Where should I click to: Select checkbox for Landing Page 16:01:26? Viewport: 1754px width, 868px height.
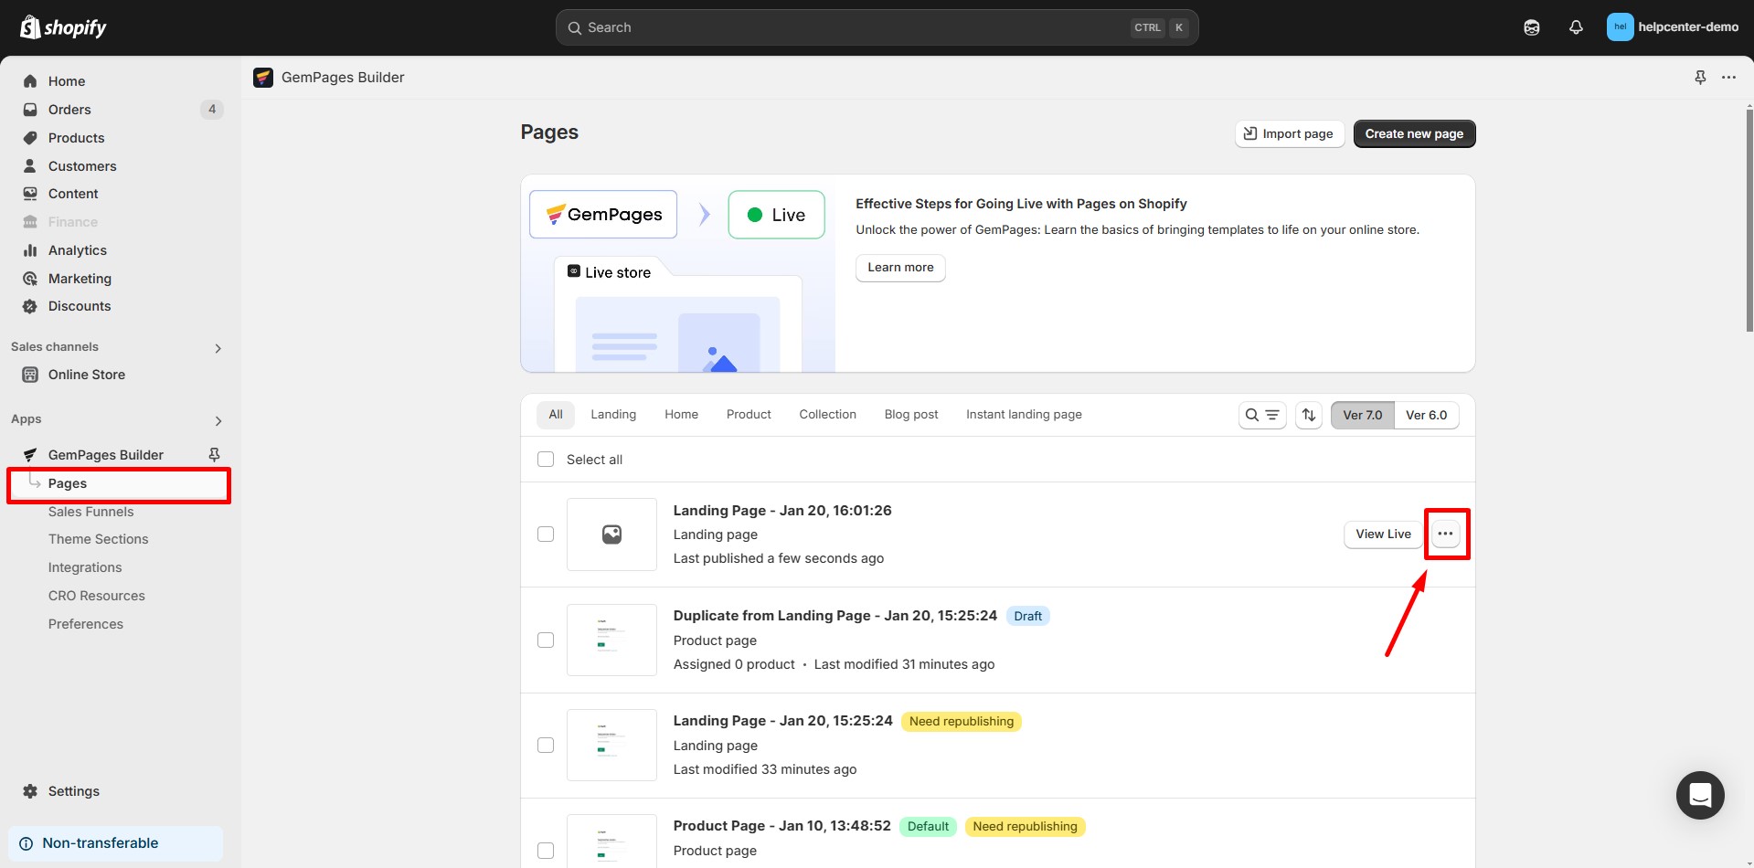(x=546, y=534)
